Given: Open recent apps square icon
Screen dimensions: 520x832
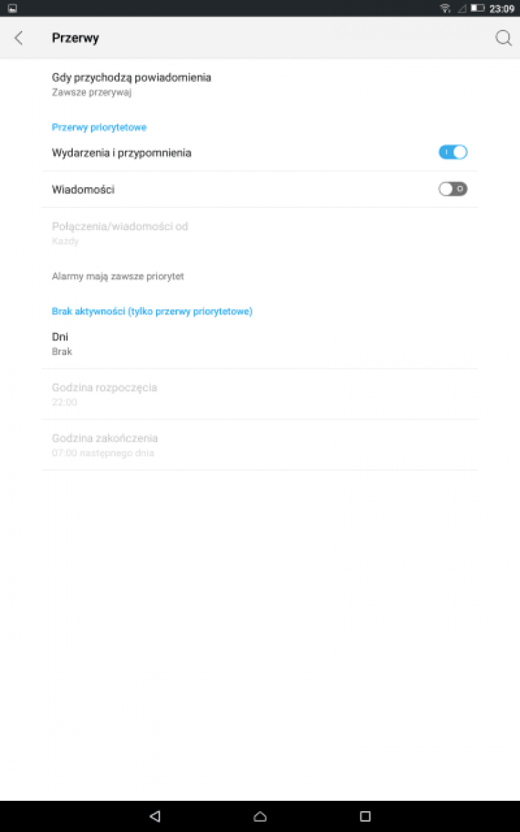Looking at the screenshot, I should [365, 816].
